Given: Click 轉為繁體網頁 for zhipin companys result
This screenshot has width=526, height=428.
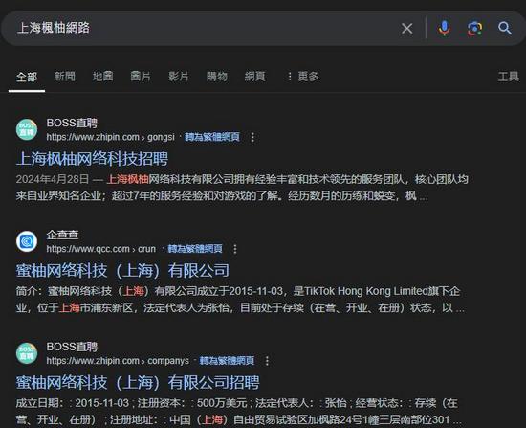Looking at the screenshot, I should tap(227, 361).
